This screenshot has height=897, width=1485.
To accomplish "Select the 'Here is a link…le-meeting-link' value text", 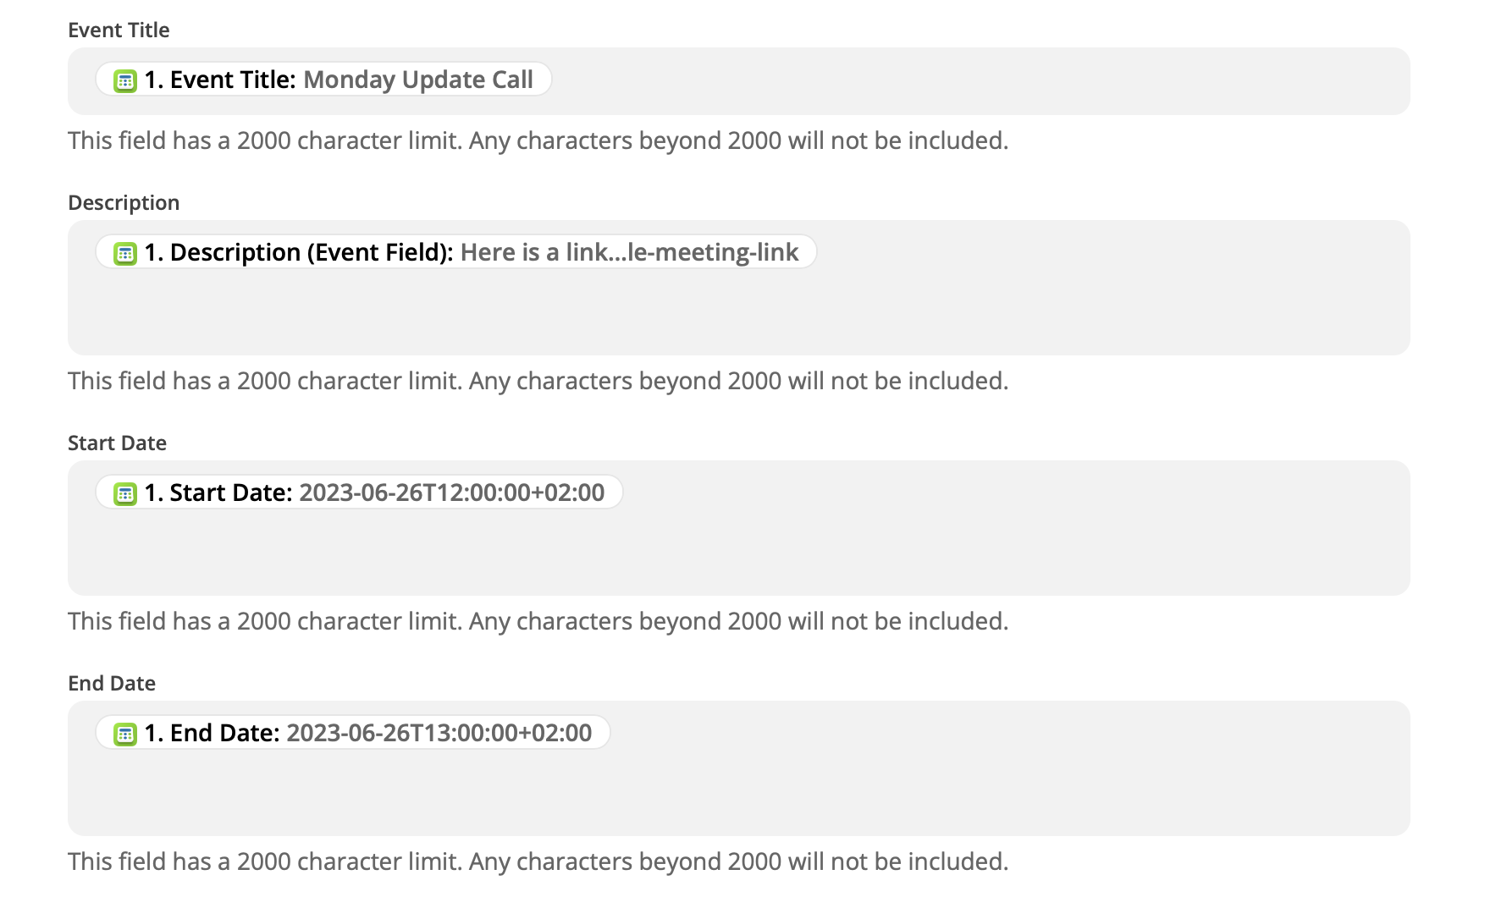I will [629, 252].
